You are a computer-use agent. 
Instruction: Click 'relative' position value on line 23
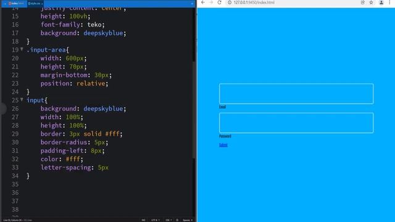pyautogui.click(x=91, y=83)
